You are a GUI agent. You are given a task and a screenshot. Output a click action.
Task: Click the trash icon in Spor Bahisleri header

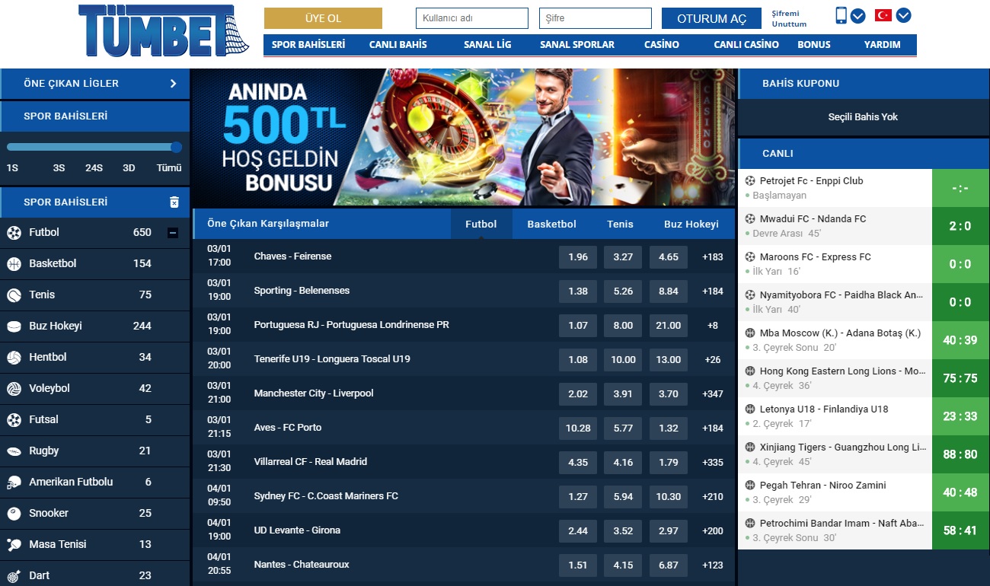[174, 202]
